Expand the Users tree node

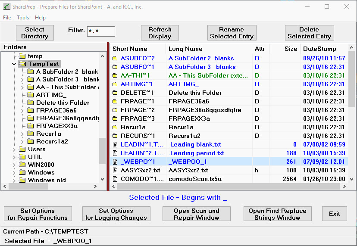coord(14,149)
